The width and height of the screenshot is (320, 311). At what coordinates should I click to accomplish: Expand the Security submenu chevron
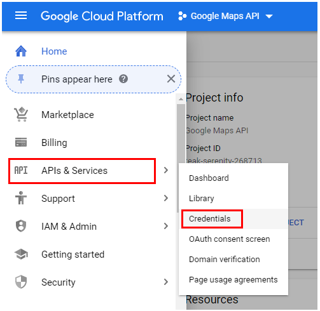pos(166,282)
